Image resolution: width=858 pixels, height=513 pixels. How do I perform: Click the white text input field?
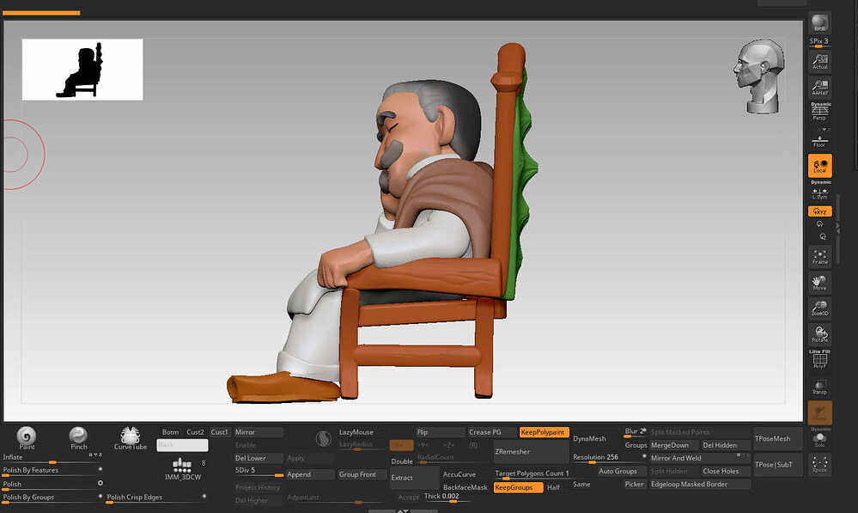tap(182, 445)
